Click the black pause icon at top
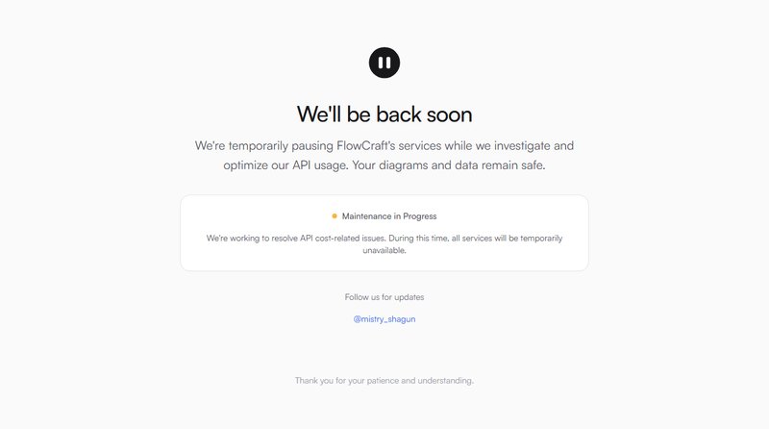This screenshot has height=429, width=769. pos(384,63)
